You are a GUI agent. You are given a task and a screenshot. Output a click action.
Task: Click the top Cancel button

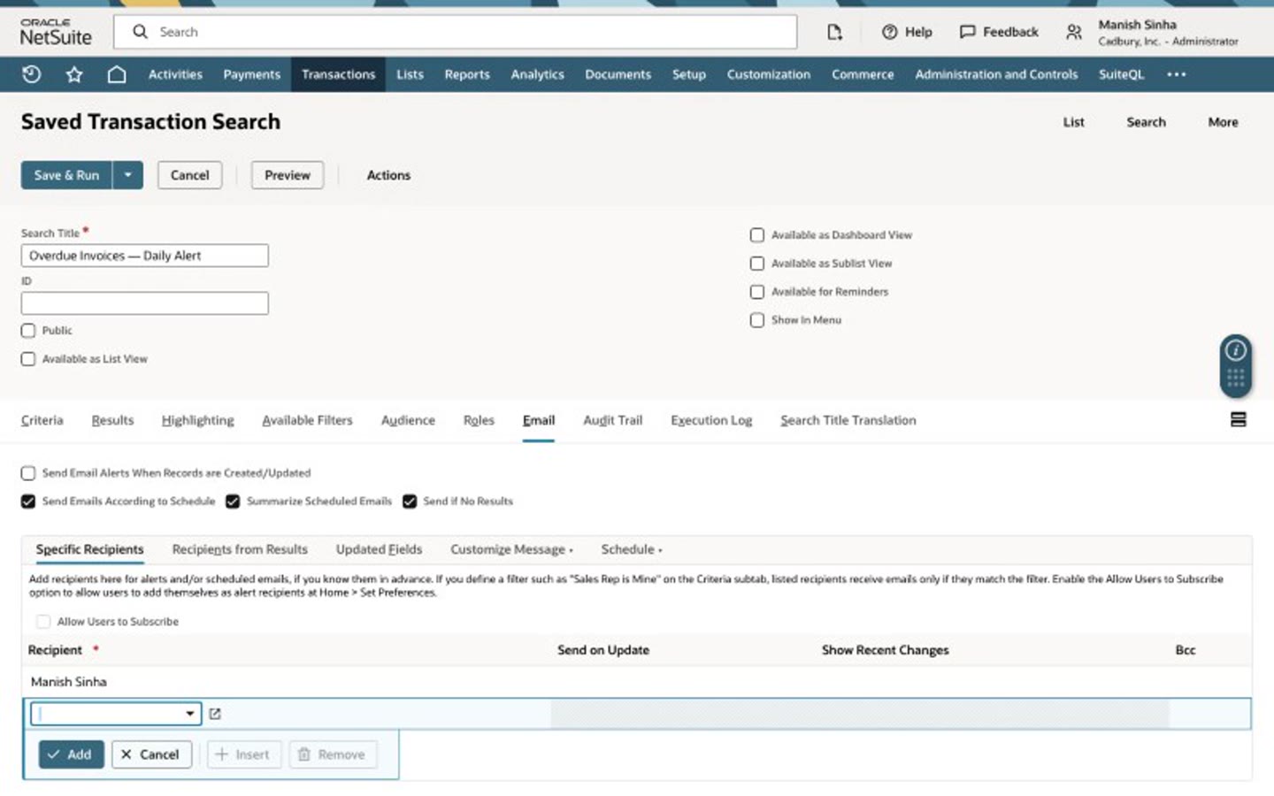click(x=189, y=175)
